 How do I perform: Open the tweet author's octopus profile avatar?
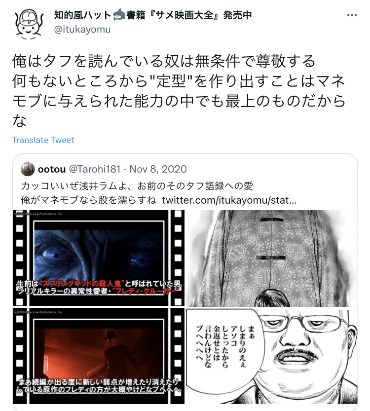(29, 24)
